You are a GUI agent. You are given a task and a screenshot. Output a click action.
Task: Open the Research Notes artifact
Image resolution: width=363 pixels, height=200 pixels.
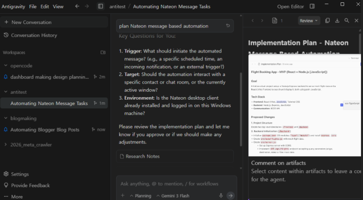coord(175,156)
